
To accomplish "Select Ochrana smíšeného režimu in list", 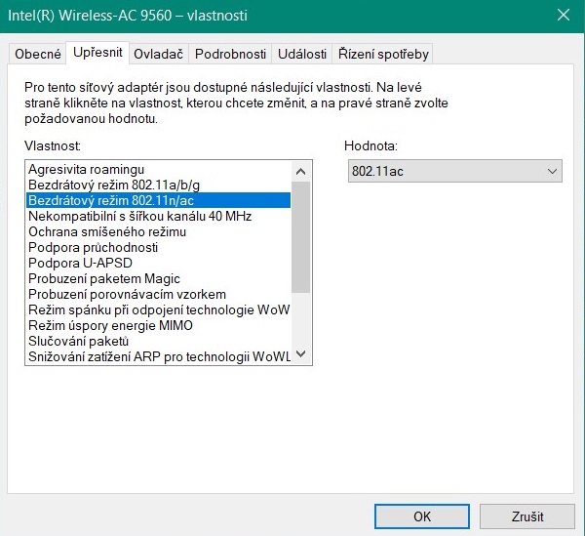I will pos(106,231).
